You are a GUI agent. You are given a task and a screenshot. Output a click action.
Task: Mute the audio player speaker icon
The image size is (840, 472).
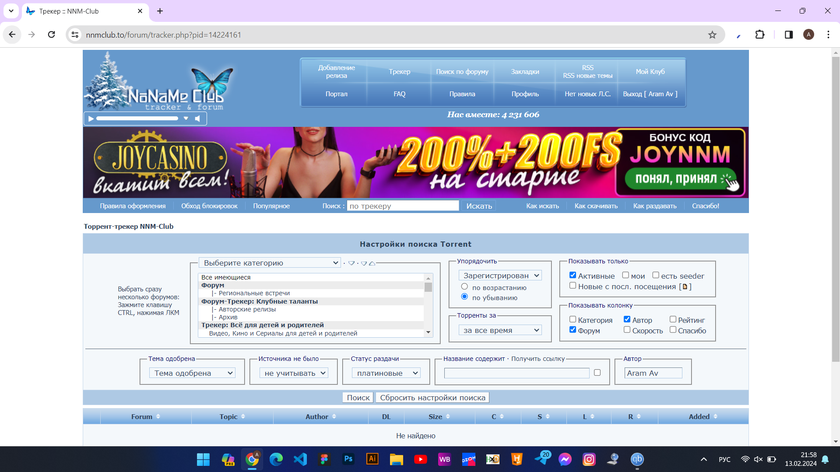coord(198,119)
